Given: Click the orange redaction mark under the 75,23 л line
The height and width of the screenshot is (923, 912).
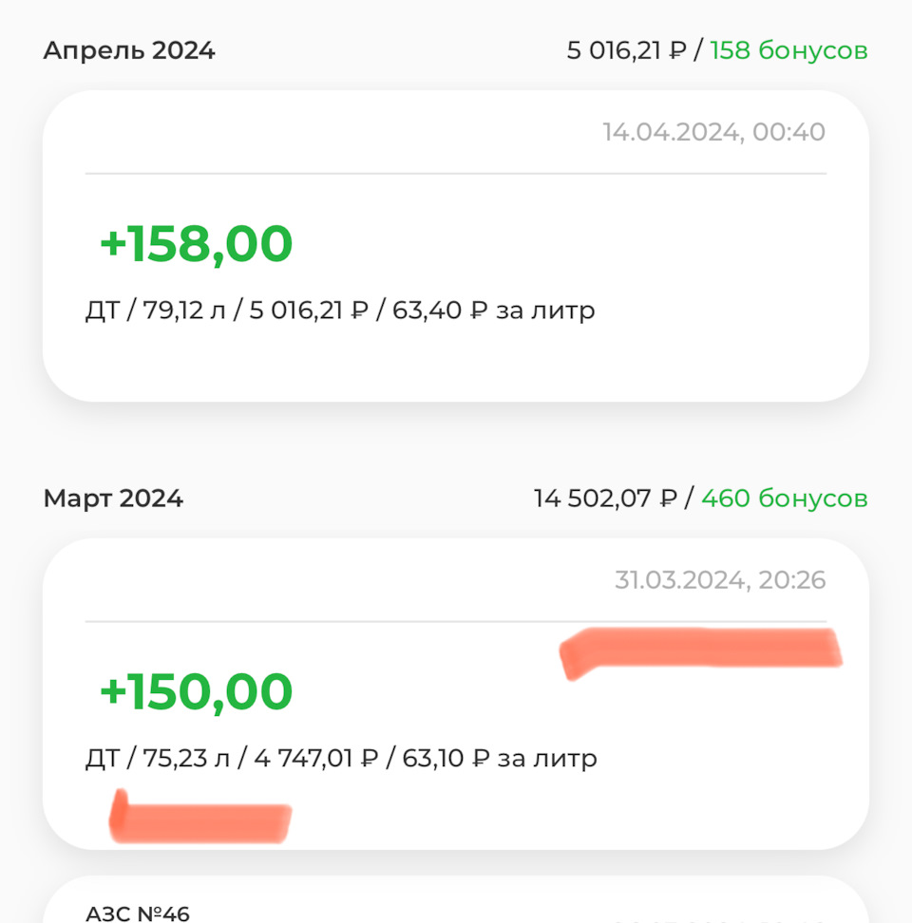Looking at the screenshot, I should coord(200,819).
